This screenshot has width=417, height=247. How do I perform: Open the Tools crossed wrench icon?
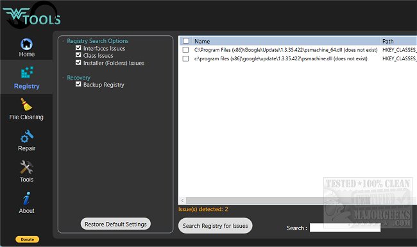pos(26,167)
